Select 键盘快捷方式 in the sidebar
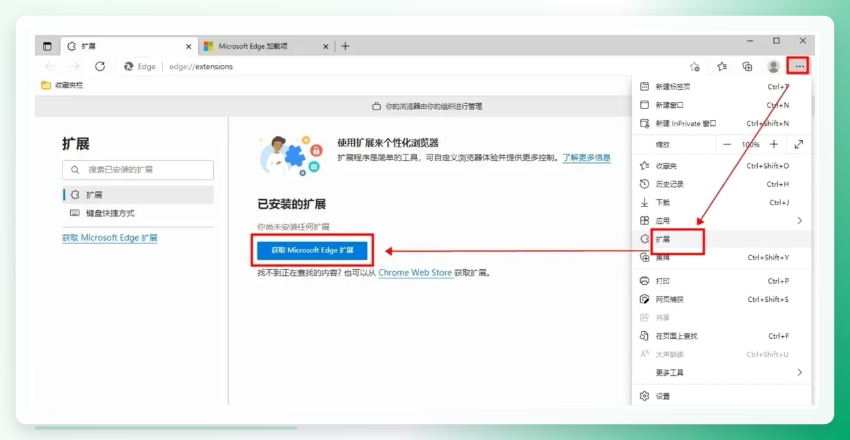Image resolution: width=850 pixels, height=440 pixels. point(138,213)
